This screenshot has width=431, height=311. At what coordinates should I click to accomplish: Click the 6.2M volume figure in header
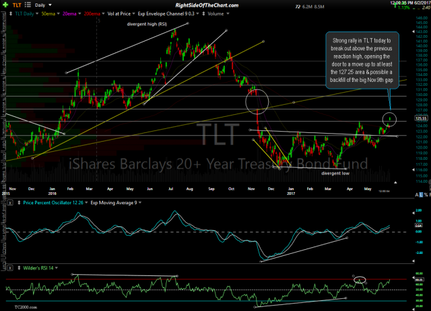307,7
